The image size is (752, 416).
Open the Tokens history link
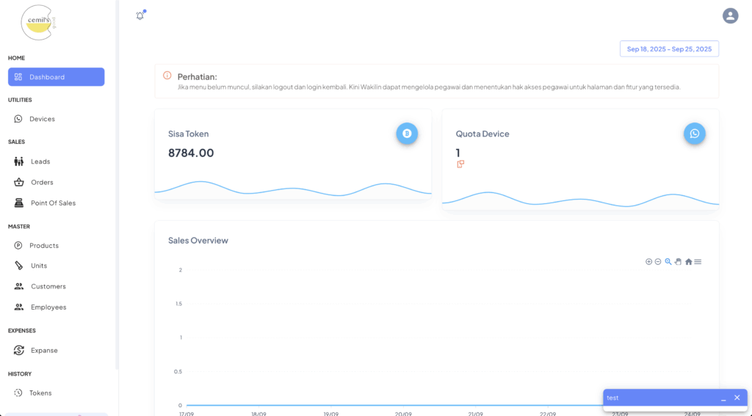pyautogui.click(x=40, y=393)
